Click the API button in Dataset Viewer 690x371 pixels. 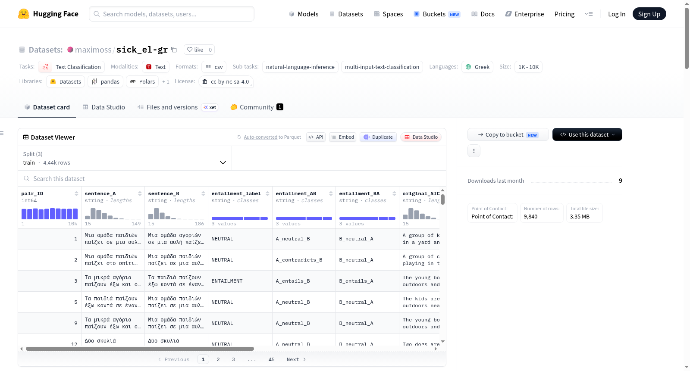[x=316, y=137]
